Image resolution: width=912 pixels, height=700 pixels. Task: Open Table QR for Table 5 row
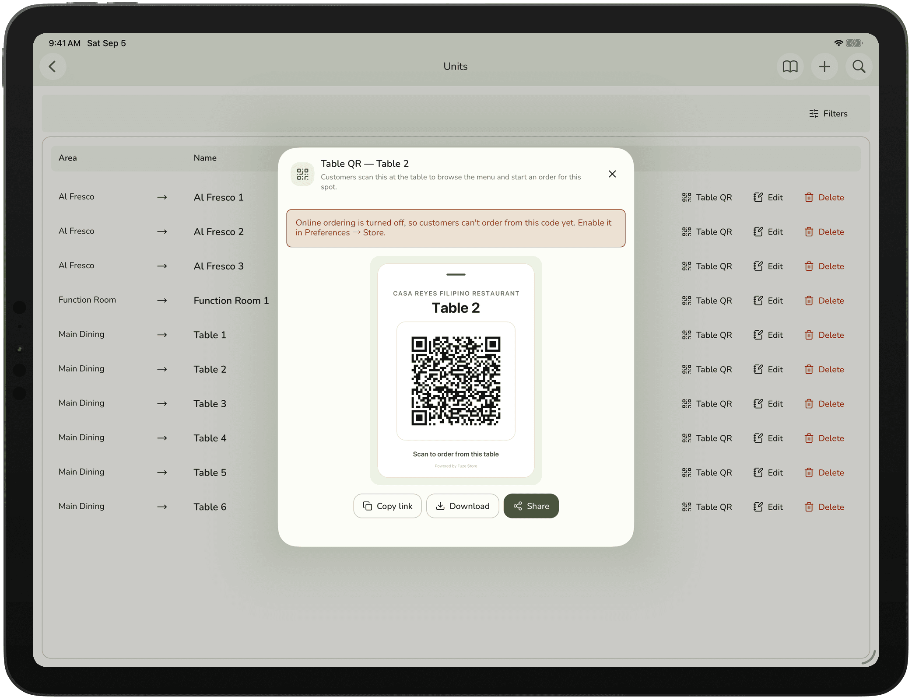coord(707,473)
